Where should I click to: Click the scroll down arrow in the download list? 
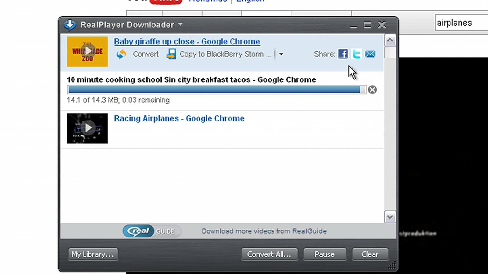390,217
